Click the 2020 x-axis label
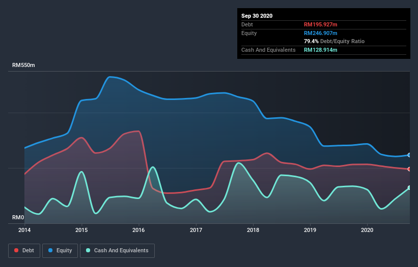 (367, 230)
